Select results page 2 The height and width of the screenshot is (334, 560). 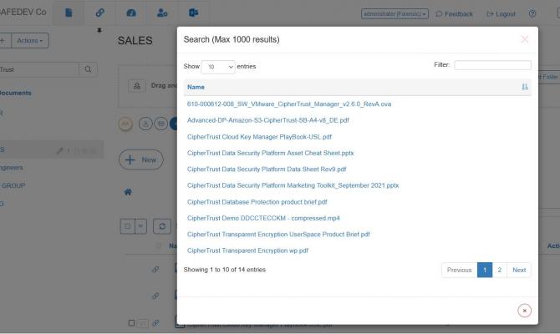point(500,271)
